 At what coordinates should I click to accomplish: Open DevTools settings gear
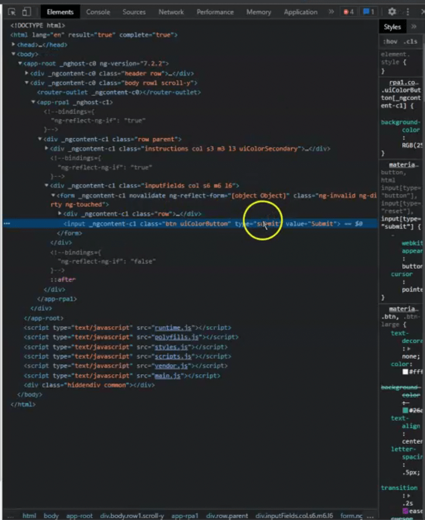[392, 12]
